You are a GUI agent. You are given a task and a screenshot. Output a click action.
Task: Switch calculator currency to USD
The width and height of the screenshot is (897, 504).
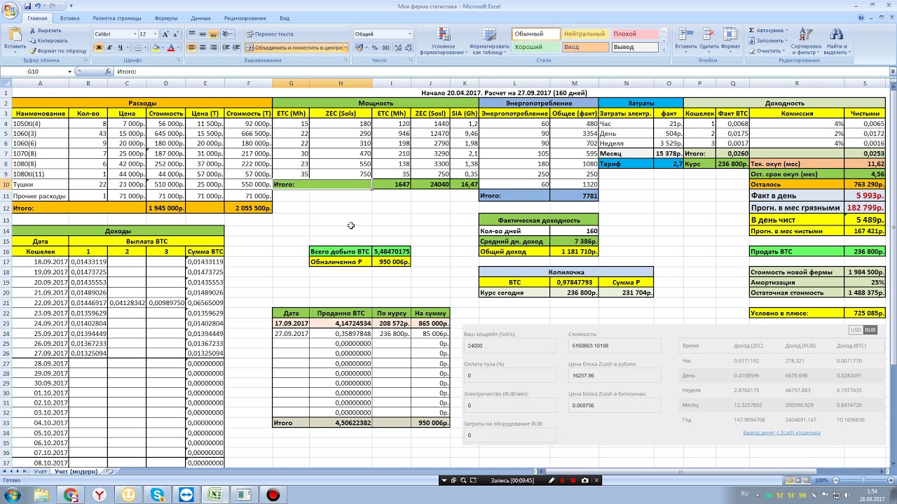pos(856,330)
